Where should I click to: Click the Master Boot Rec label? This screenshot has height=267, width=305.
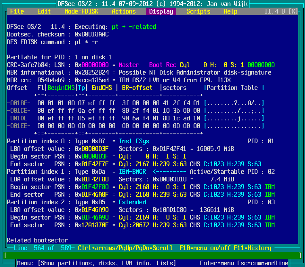[x=147, y=65]
